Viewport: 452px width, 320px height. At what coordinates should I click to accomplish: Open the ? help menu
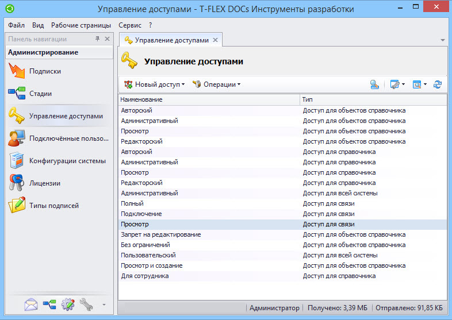click(x=151, y=25)
